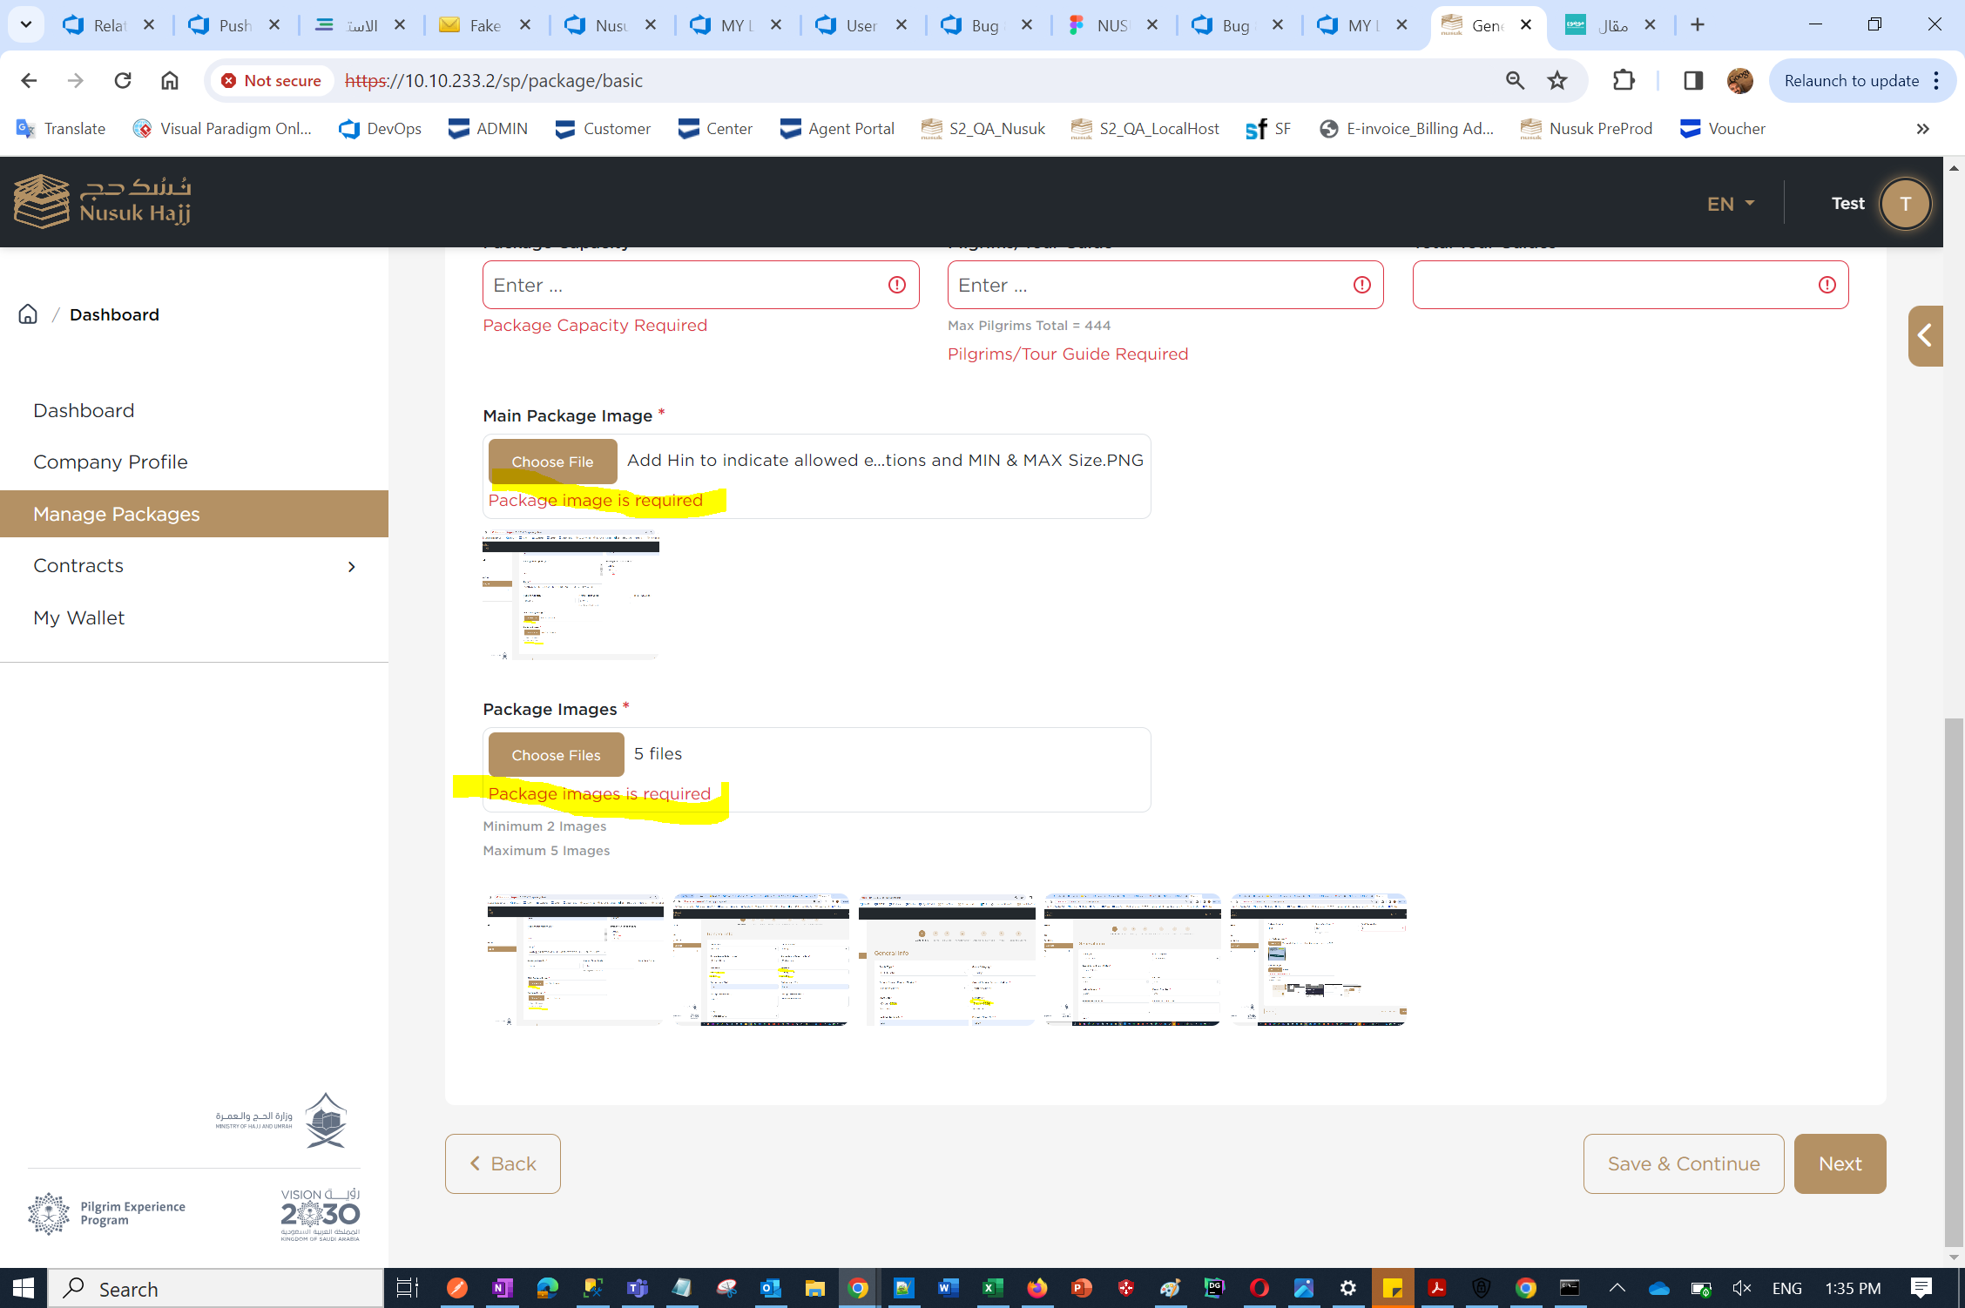Click the user avatar labeled T
The image size is (1965, 1308).
(1904, 204)
